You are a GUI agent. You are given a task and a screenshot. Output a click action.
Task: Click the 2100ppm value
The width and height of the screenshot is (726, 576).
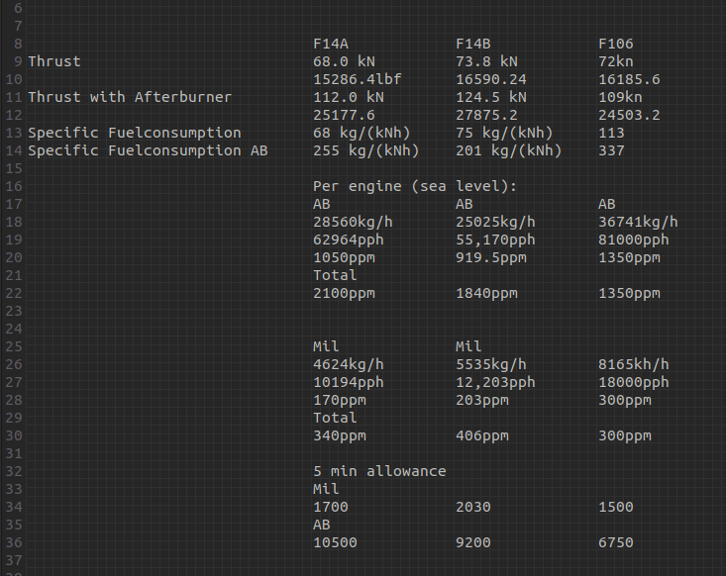(344, 293)
